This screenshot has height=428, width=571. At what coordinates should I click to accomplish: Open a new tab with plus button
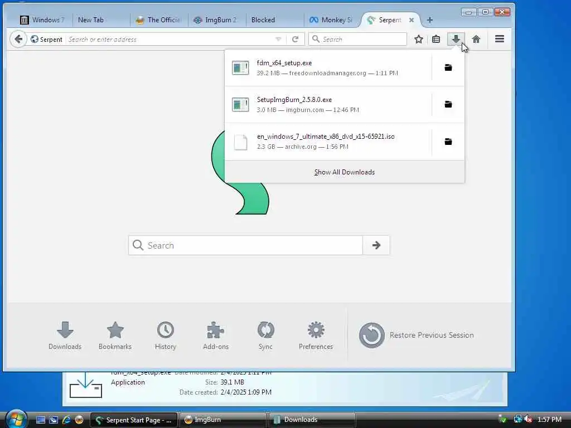click(x=430, y=20)
